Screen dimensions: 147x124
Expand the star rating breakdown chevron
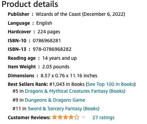click(x=84, y=117)
